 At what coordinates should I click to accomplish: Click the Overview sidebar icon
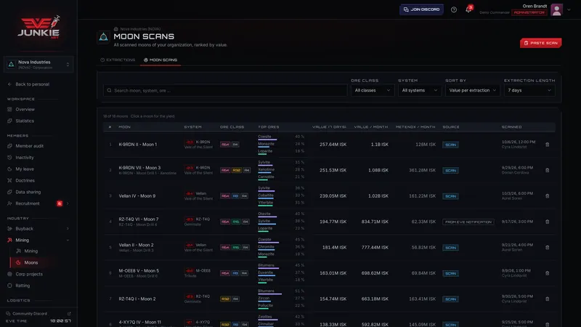9,110
